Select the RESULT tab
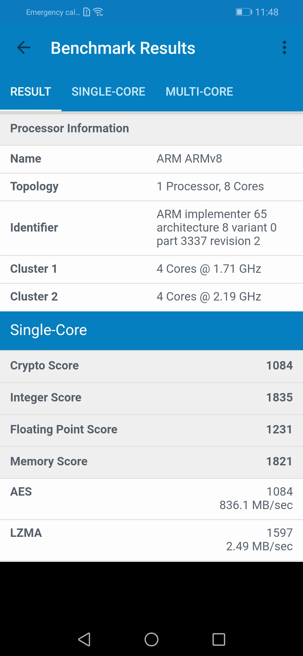303x656 pixels. coord(31,92)
